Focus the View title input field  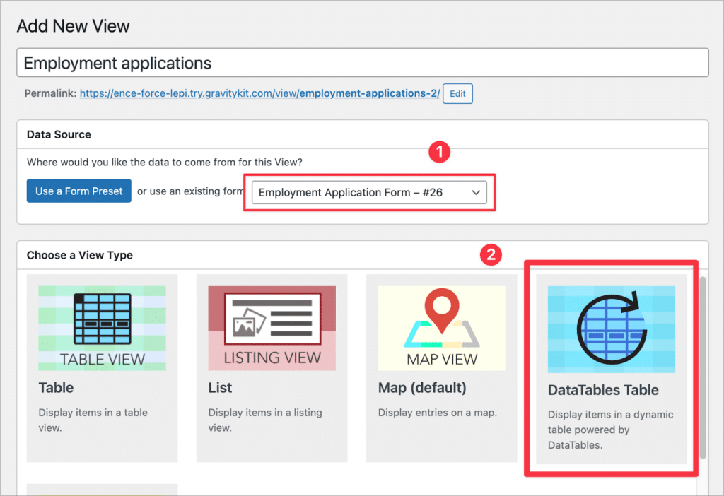click(x=363, y=63)
